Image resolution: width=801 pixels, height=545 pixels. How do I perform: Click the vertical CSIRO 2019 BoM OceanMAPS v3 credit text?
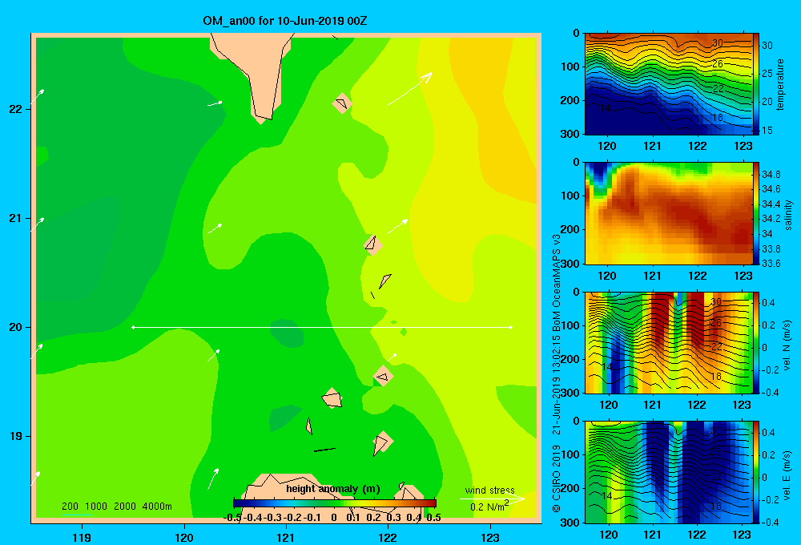click(557, 373)
